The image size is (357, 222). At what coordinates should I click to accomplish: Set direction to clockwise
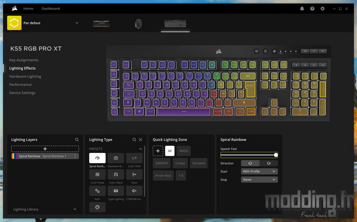pyautogui.click(x=269, y=163)
